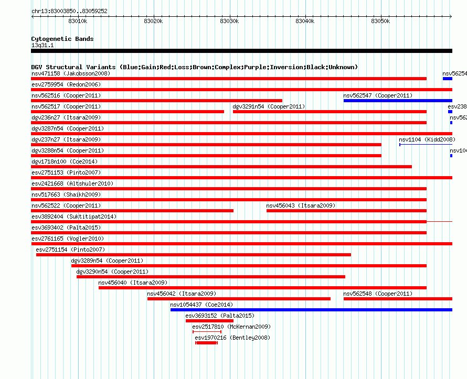The image size is (467, 379).
Task: Click the esv2421668 (Altshuler2010) label
Action: [72, 183]
